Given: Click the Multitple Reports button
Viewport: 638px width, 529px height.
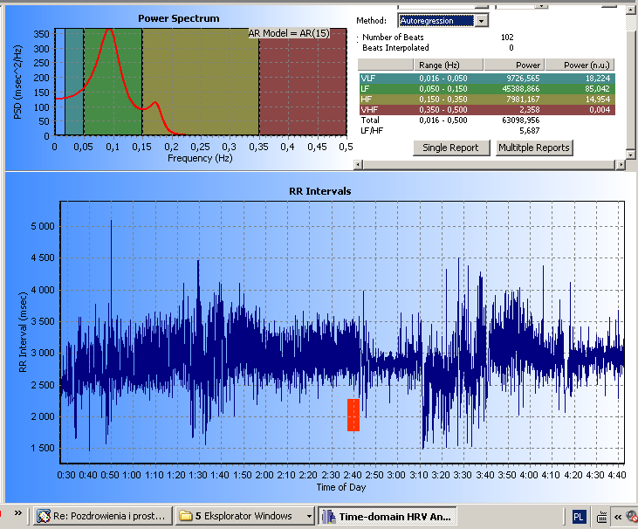Looking at the screenshot, I should coord(534,148).
